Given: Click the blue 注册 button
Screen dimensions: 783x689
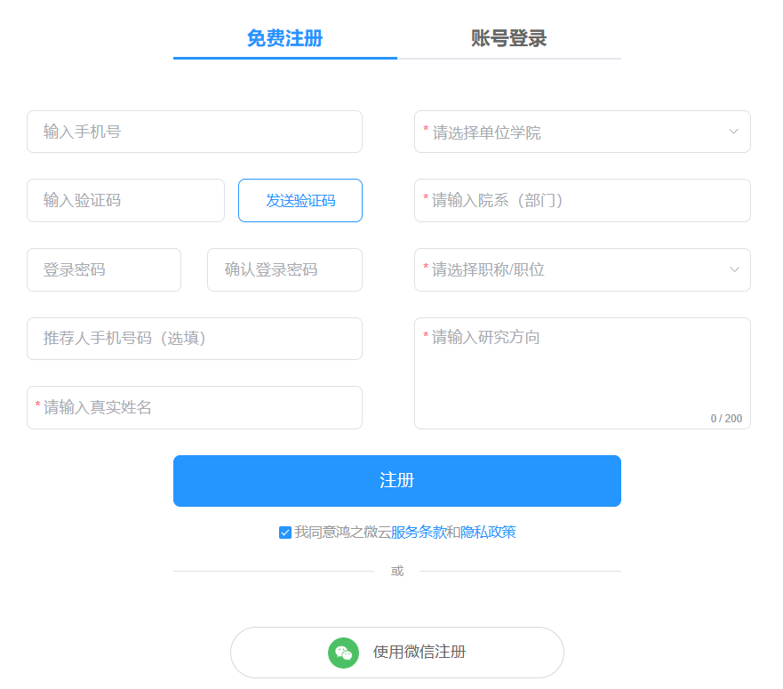Looking at the screenshot, I should click(396, 481).
